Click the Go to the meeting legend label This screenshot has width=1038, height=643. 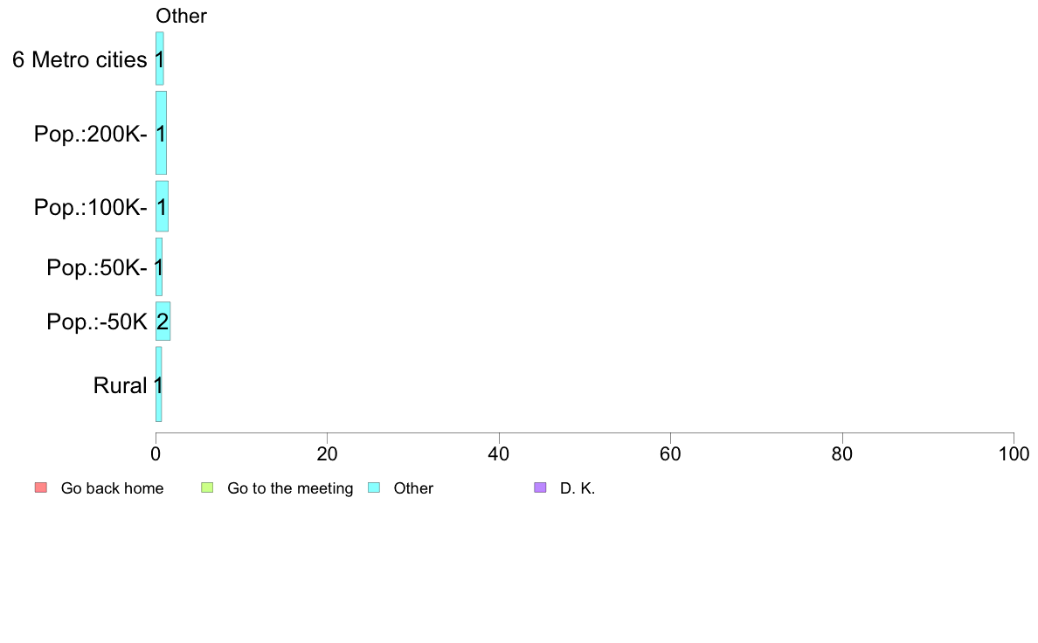[x=290, y=488]
